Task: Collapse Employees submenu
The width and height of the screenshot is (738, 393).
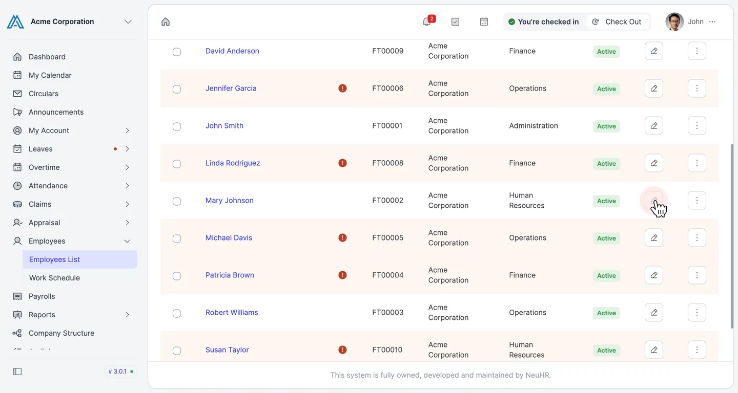Action: [127, 241]
